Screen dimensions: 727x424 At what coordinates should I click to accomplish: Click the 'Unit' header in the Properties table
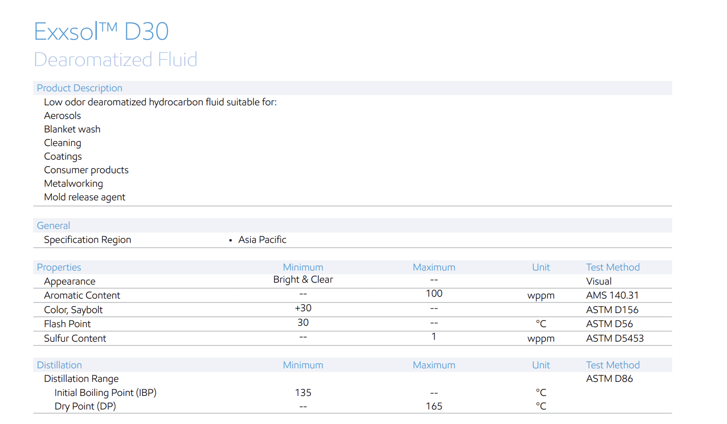click(541, 267)
